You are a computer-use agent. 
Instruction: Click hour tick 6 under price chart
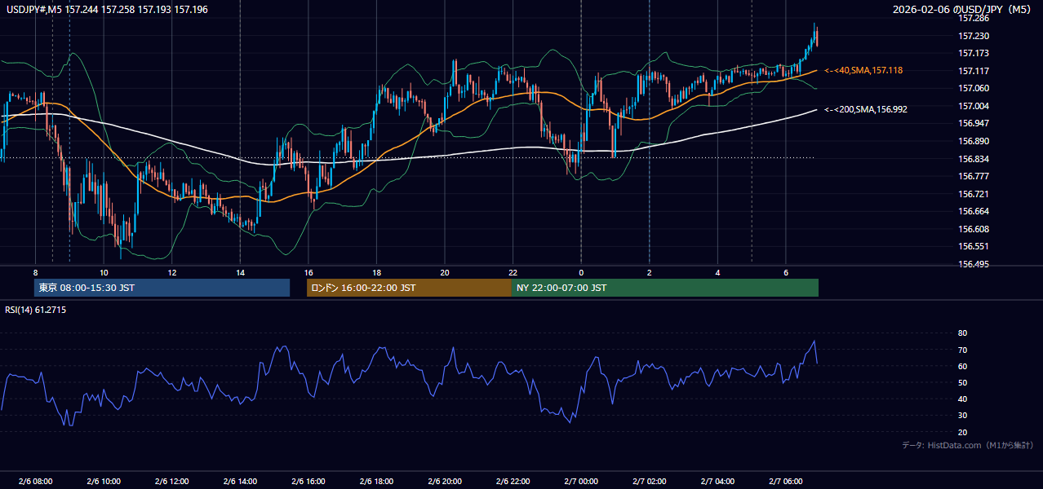(x=786, y=272)
